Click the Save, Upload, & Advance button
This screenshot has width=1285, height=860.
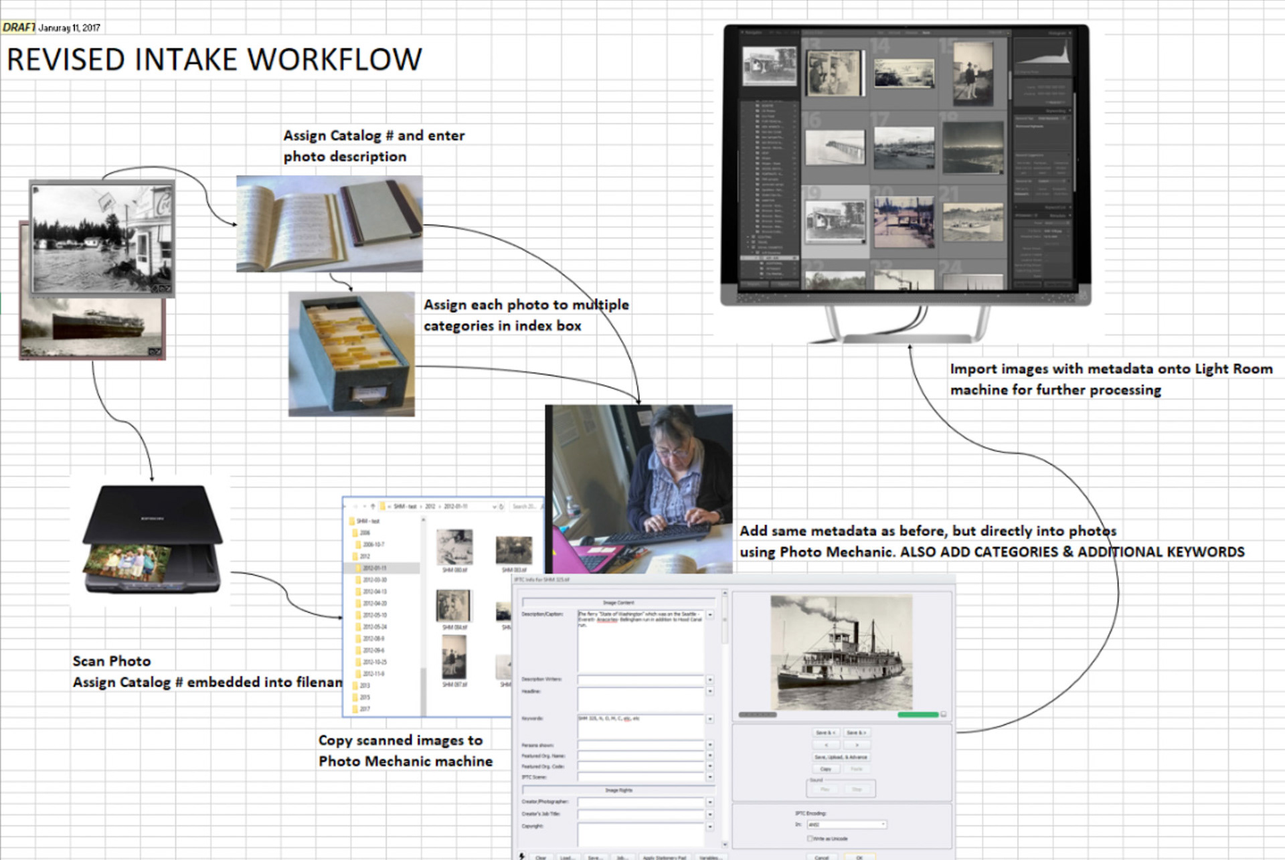841,757
